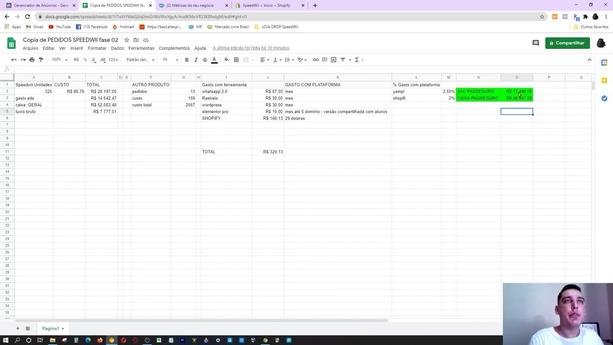Apply percent format to cell

(85, 60)
